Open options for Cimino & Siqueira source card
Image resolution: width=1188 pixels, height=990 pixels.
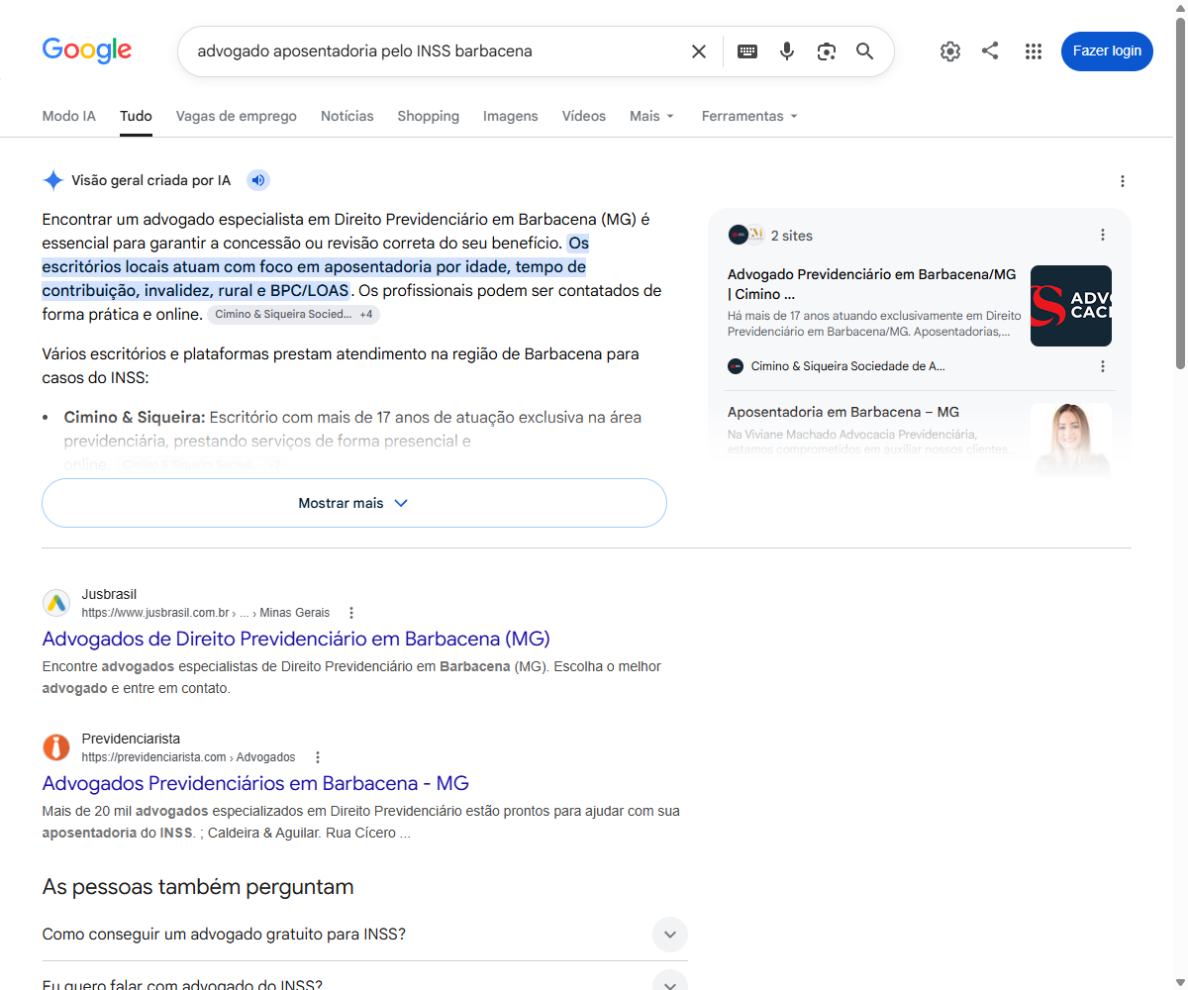(x=1103, y=366)
